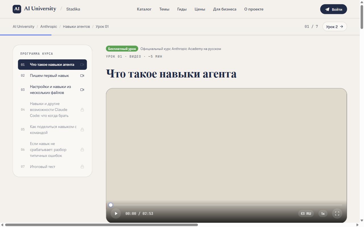Click locked lesson Если навык не срабатывает
Viewport: 364px width, 227px height.
(52, 150)
